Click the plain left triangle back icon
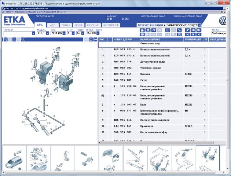 coord(199,34)
